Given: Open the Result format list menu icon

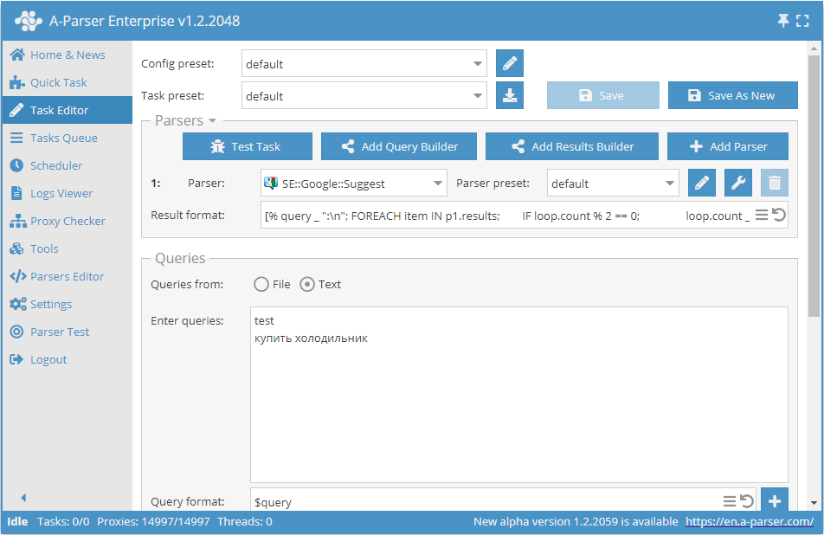Looking at the screenshot, I should tap(762, 215).
